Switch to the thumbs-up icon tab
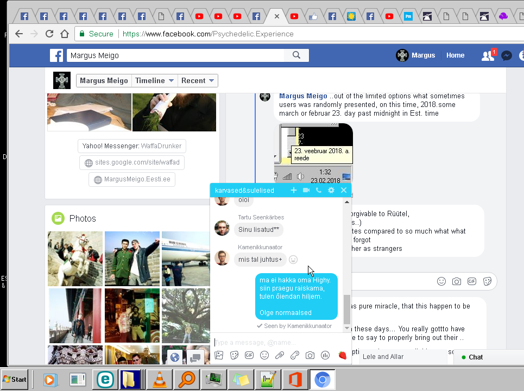The height and width of the screenshot is (391, 524). pos(313,16)
